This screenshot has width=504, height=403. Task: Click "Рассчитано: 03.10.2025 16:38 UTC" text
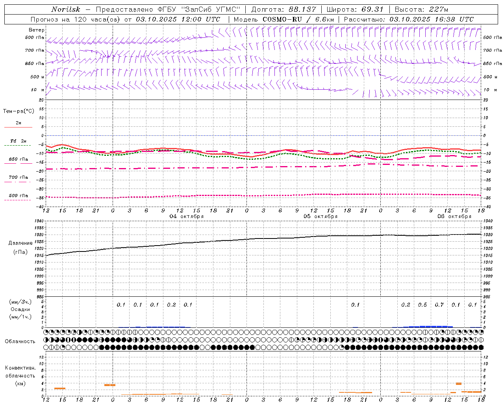[x=409, y=19]
